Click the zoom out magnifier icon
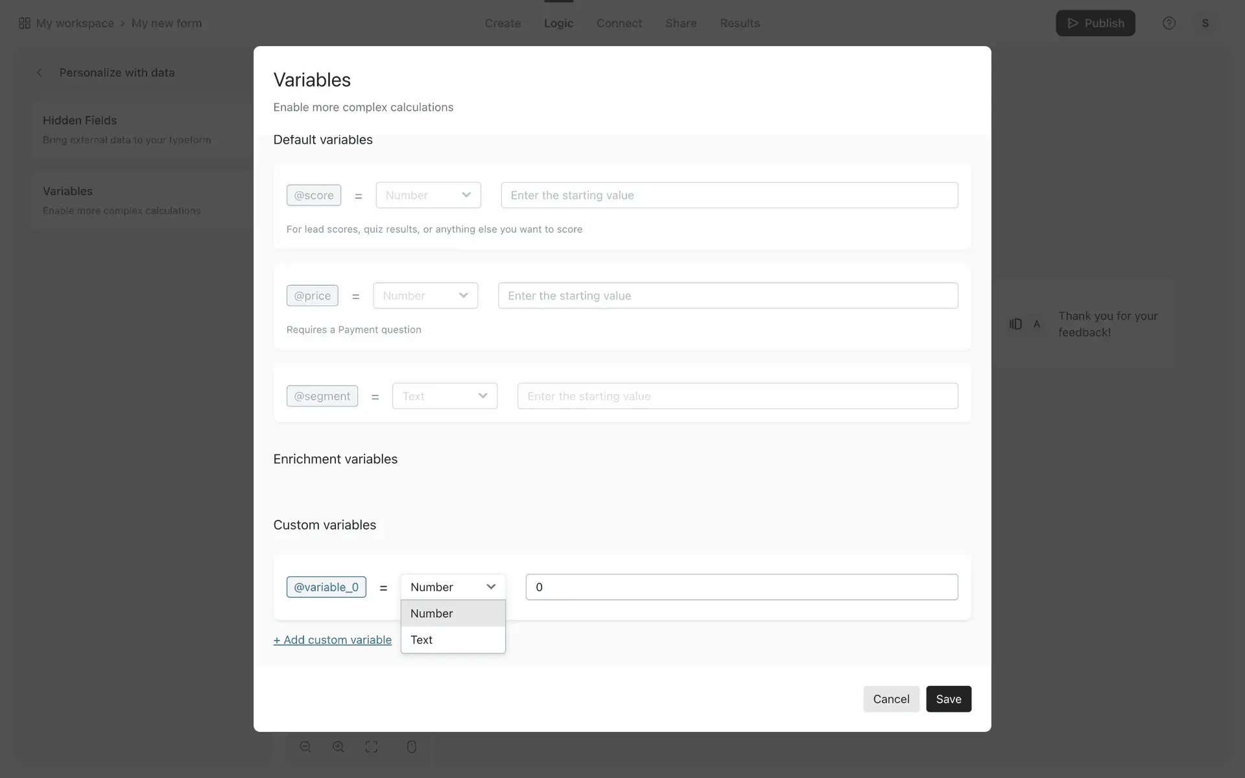Viewport: 1245px width, 778px height. point(305,747)
